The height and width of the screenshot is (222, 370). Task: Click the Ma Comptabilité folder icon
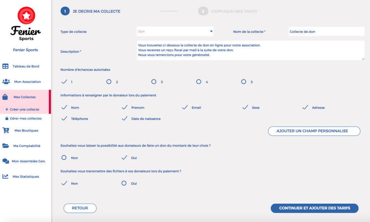pyautogui.click(x=6, y=145)
